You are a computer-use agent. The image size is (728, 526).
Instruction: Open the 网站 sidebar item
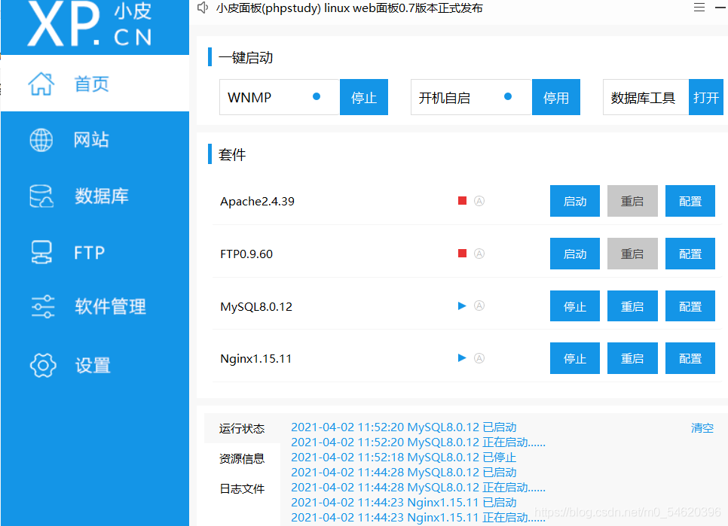(95, 140)
